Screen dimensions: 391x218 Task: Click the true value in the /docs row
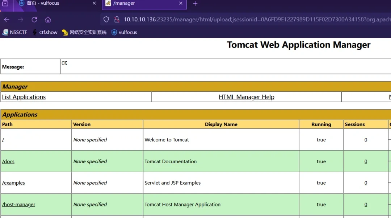coord(321,161)
